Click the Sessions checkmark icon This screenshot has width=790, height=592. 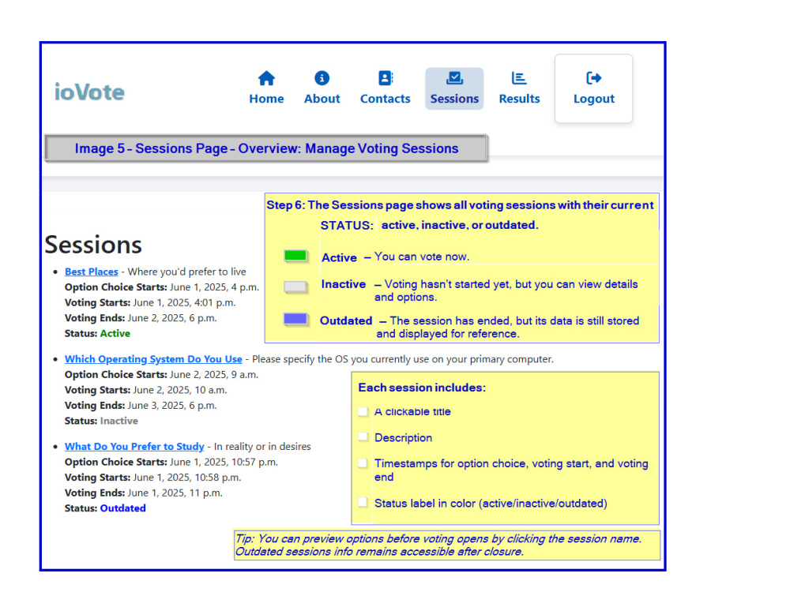pyautogui.click(x=454, y=78)
